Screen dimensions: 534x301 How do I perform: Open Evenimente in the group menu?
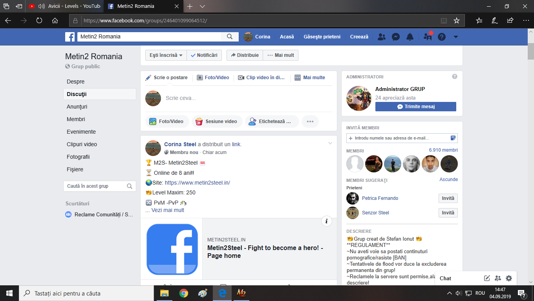100,132
